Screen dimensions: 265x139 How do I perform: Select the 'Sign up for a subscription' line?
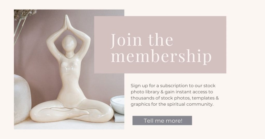coord(173,86)
